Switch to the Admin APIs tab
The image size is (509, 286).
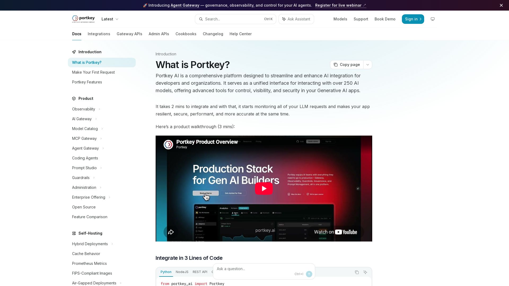(x=159, y=34)
